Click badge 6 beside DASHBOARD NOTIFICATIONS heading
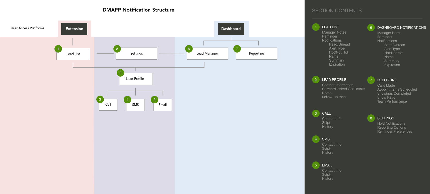 371,28
